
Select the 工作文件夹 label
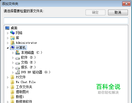24,87
